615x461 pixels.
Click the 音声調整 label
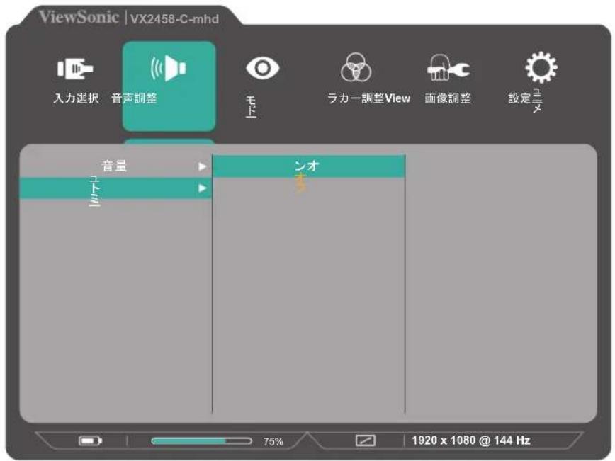click(x=134, y=98)
